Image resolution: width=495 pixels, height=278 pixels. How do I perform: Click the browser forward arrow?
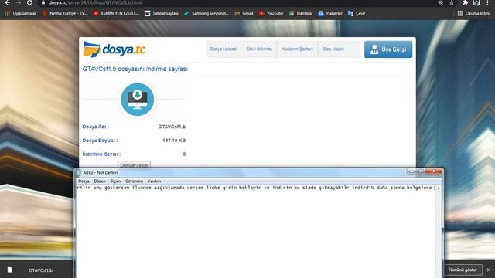pos(19,2)
